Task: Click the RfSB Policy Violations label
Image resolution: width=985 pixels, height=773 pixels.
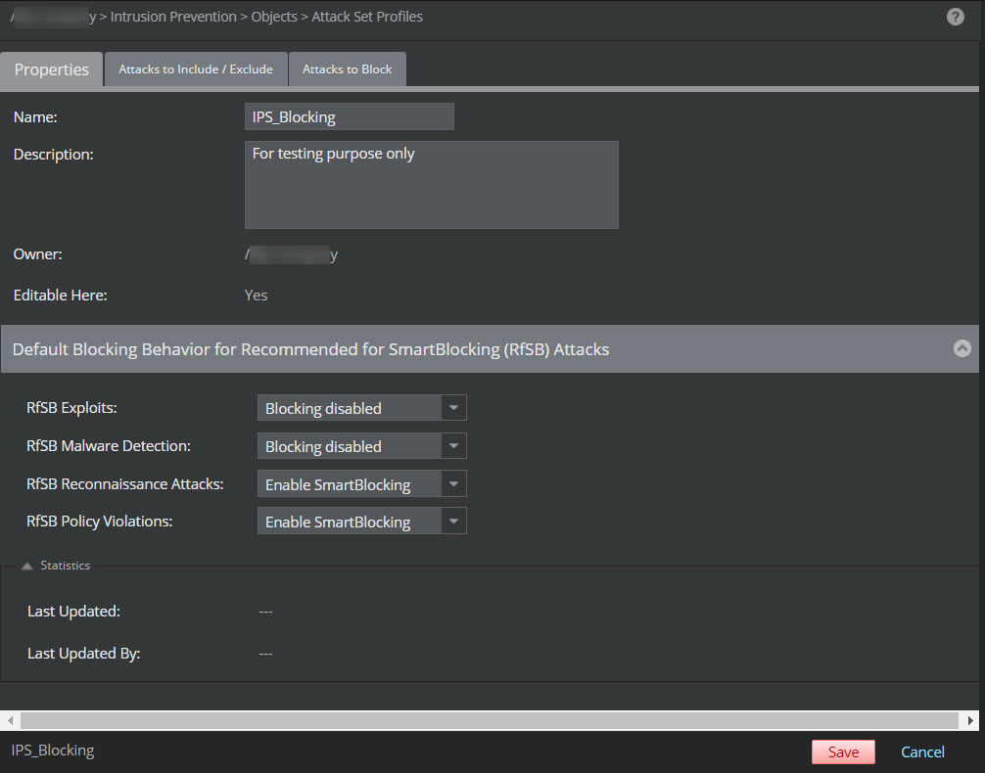Action: point(99,522)
